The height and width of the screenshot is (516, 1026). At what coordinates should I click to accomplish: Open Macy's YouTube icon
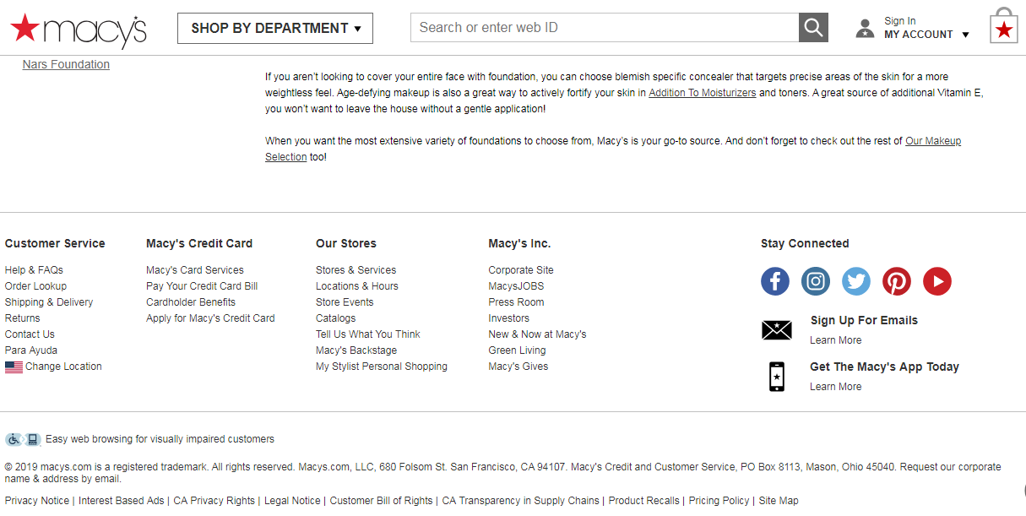937,281
